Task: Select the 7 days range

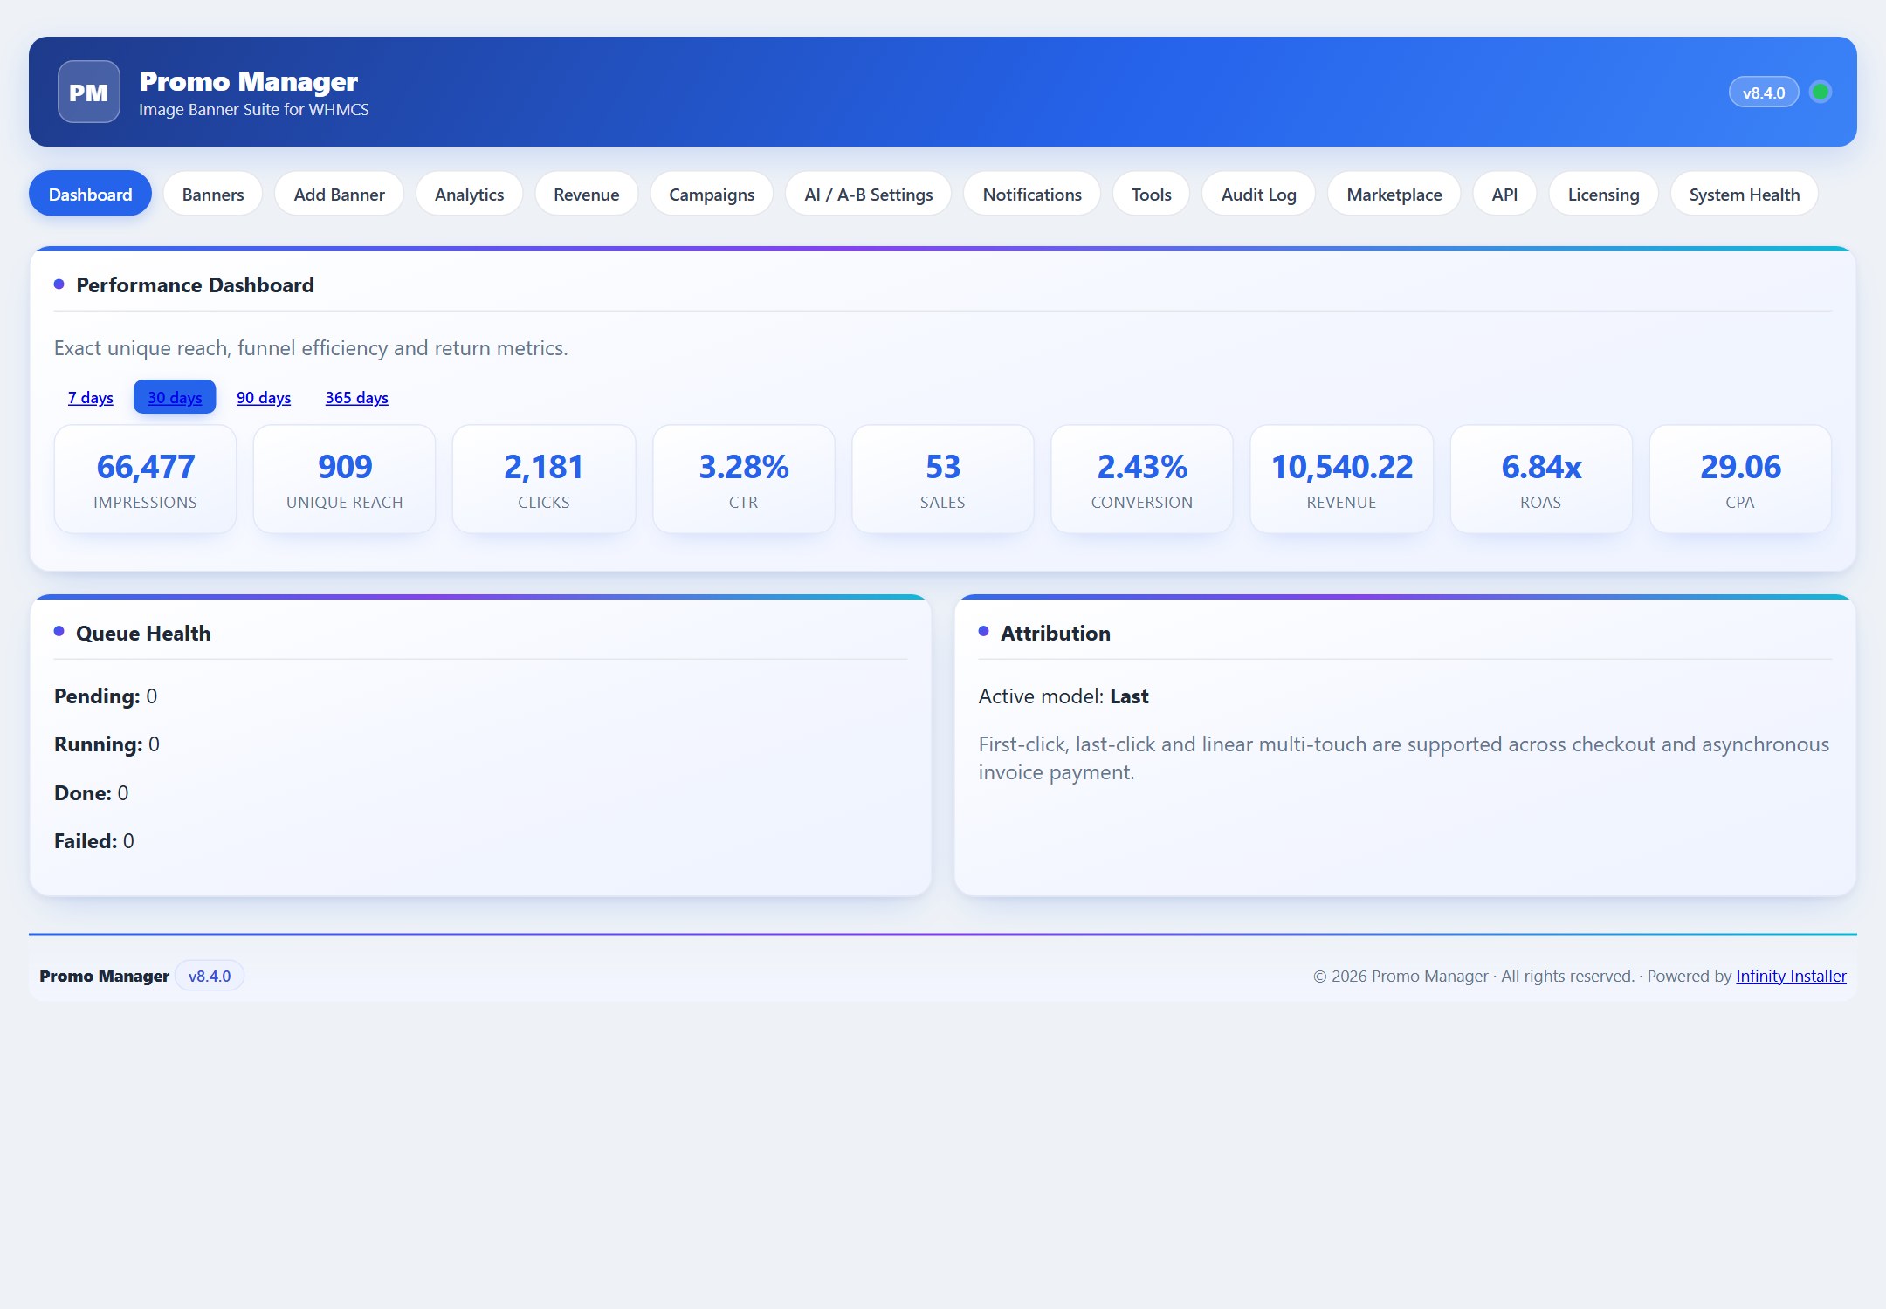Action: pyautogui.click(x=91, y=397)
